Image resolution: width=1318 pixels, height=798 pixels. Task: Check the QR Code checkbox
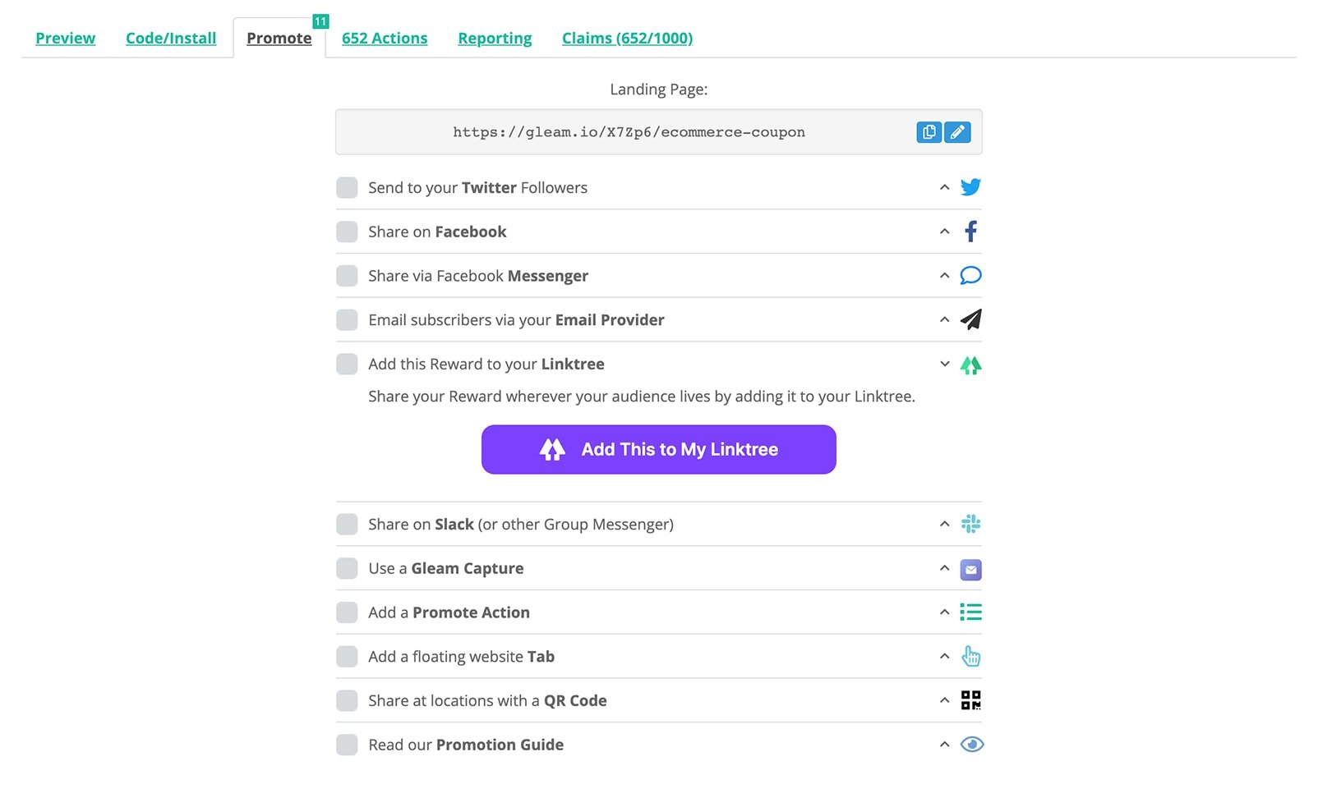[x=347, y=700]
